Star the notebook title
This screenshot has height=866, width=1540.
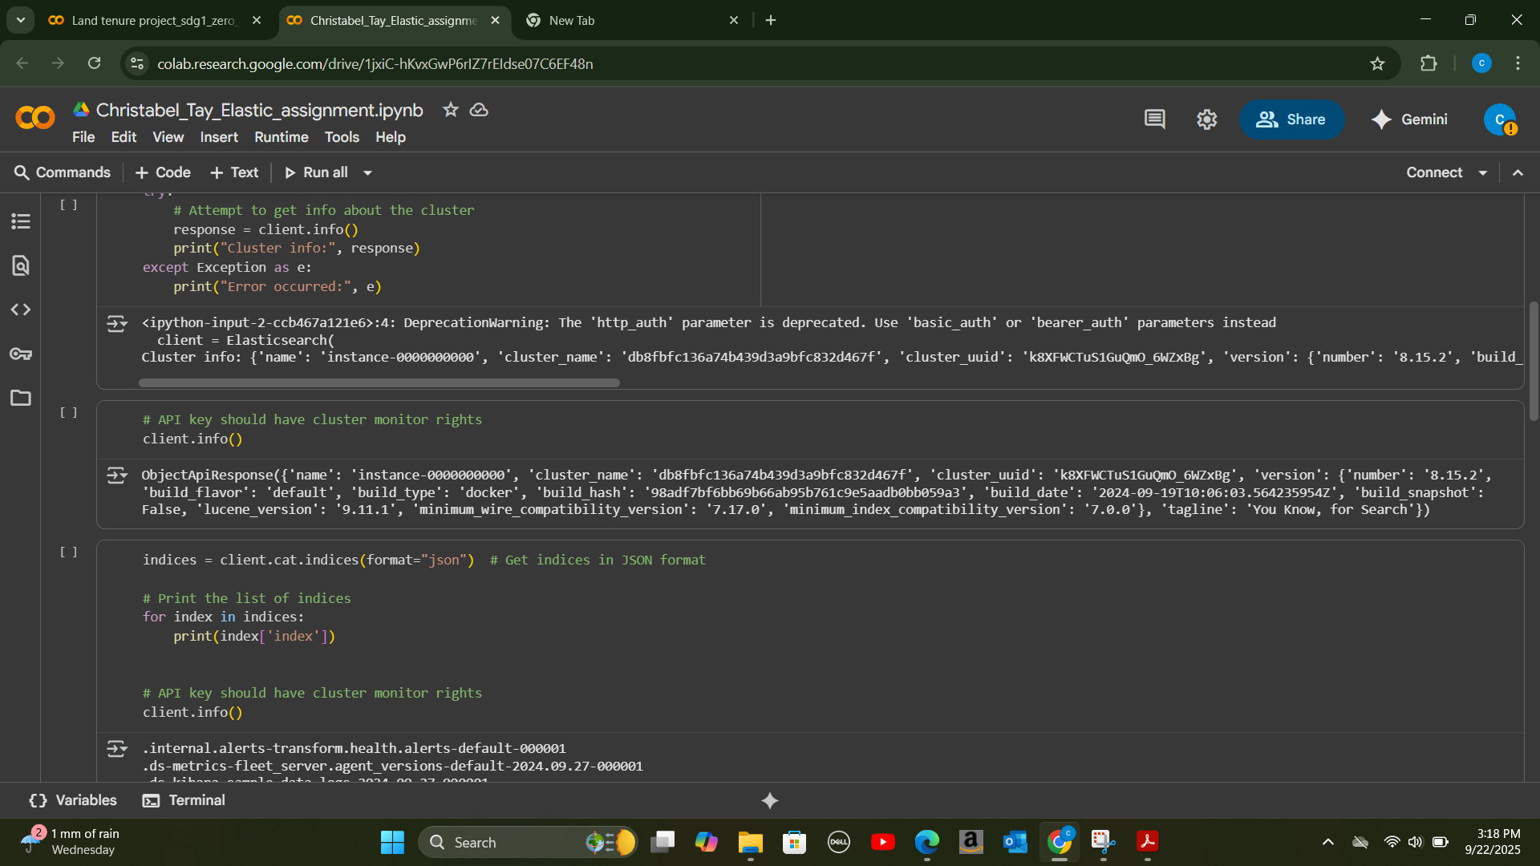coord(450,110)
